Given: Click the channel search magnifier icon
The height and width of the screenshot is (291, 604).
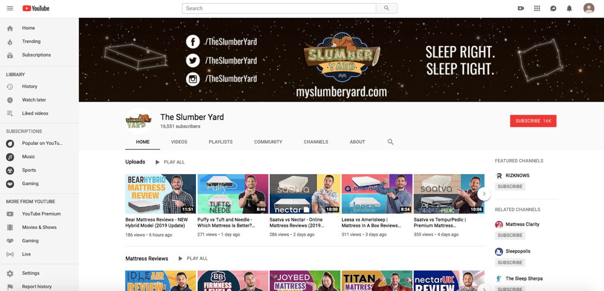Looking at the screenshot, I should click(390, 142).
